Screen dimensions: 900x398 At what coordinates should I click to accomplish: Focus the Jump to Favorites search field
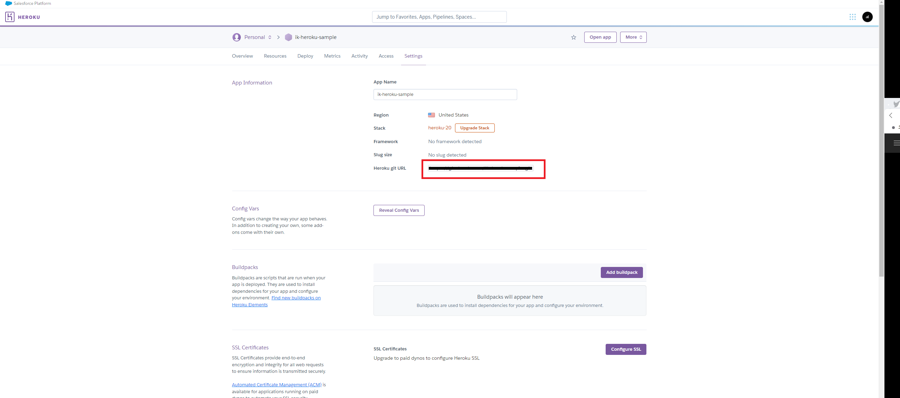[x=439, y=17]
